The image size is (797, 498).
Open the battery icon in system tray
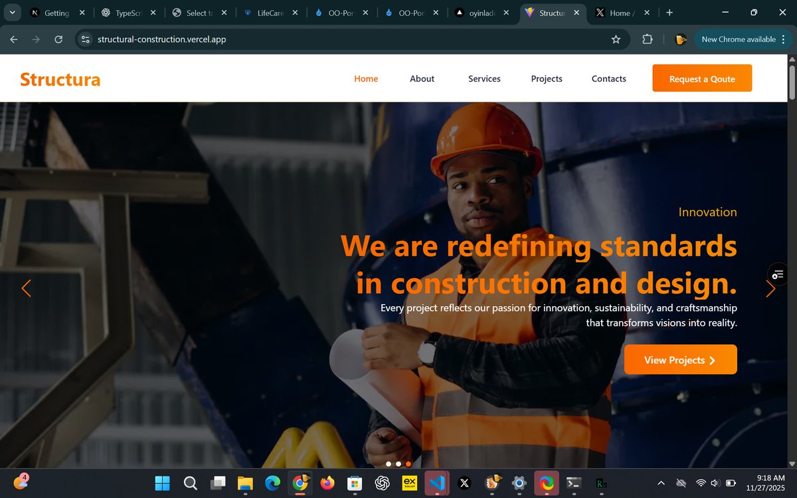point(731,483)
